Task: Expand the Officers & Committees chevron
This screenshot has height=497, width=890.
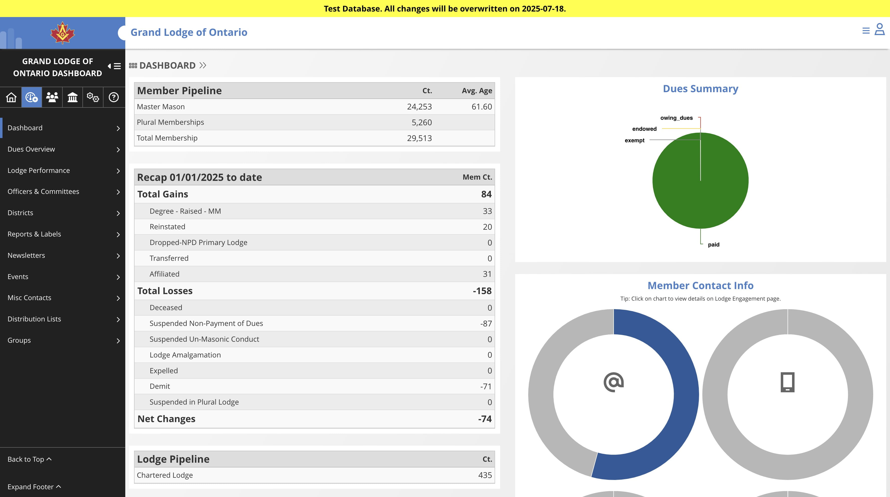Action: (x=118, y=192)
